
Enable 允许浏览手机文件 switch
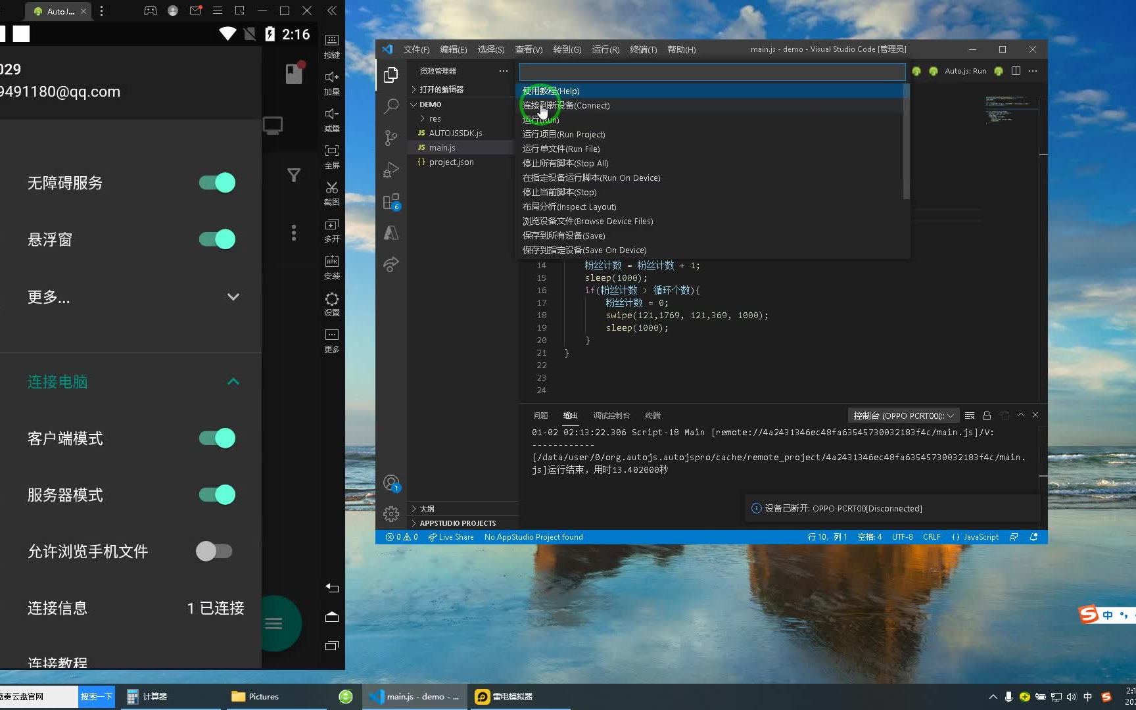click(214, 551)
